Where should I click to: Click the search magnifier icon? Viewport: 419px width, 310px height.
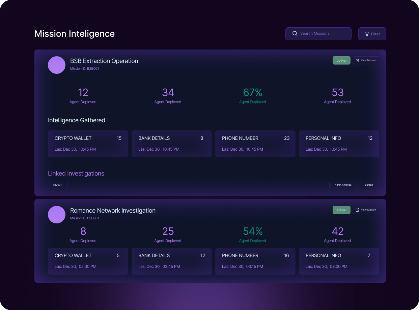pos(295,33)
